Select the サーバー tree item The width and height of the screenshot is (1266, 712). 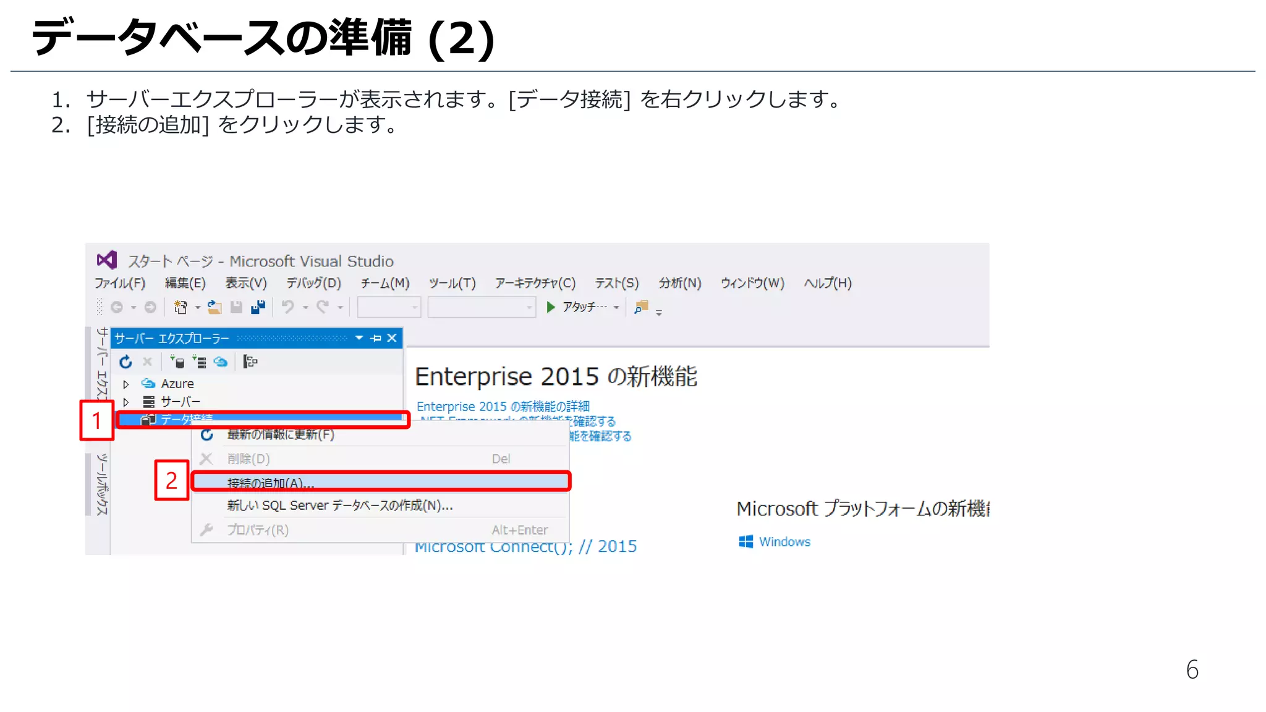181,402
